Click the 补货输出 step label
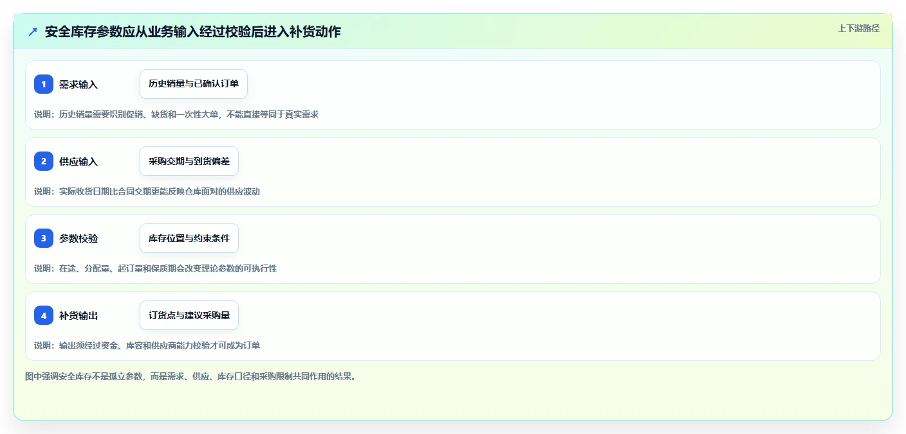906x434 pixels. [x=79, y=315]
